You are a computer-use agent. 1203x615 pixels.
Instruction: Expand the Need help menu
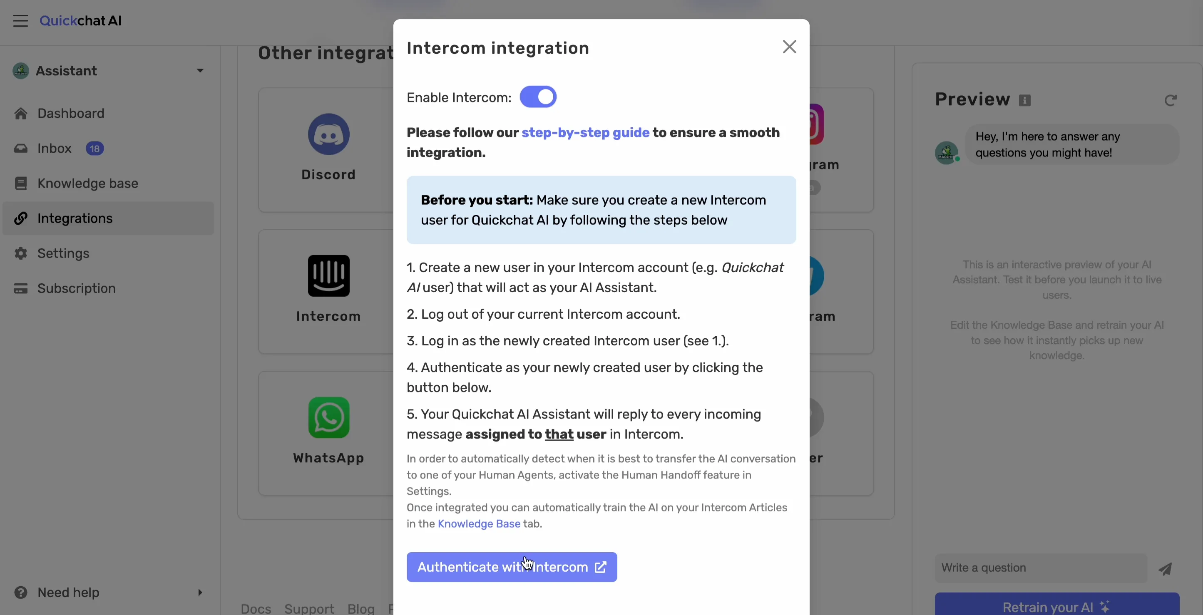click(200, 593)
